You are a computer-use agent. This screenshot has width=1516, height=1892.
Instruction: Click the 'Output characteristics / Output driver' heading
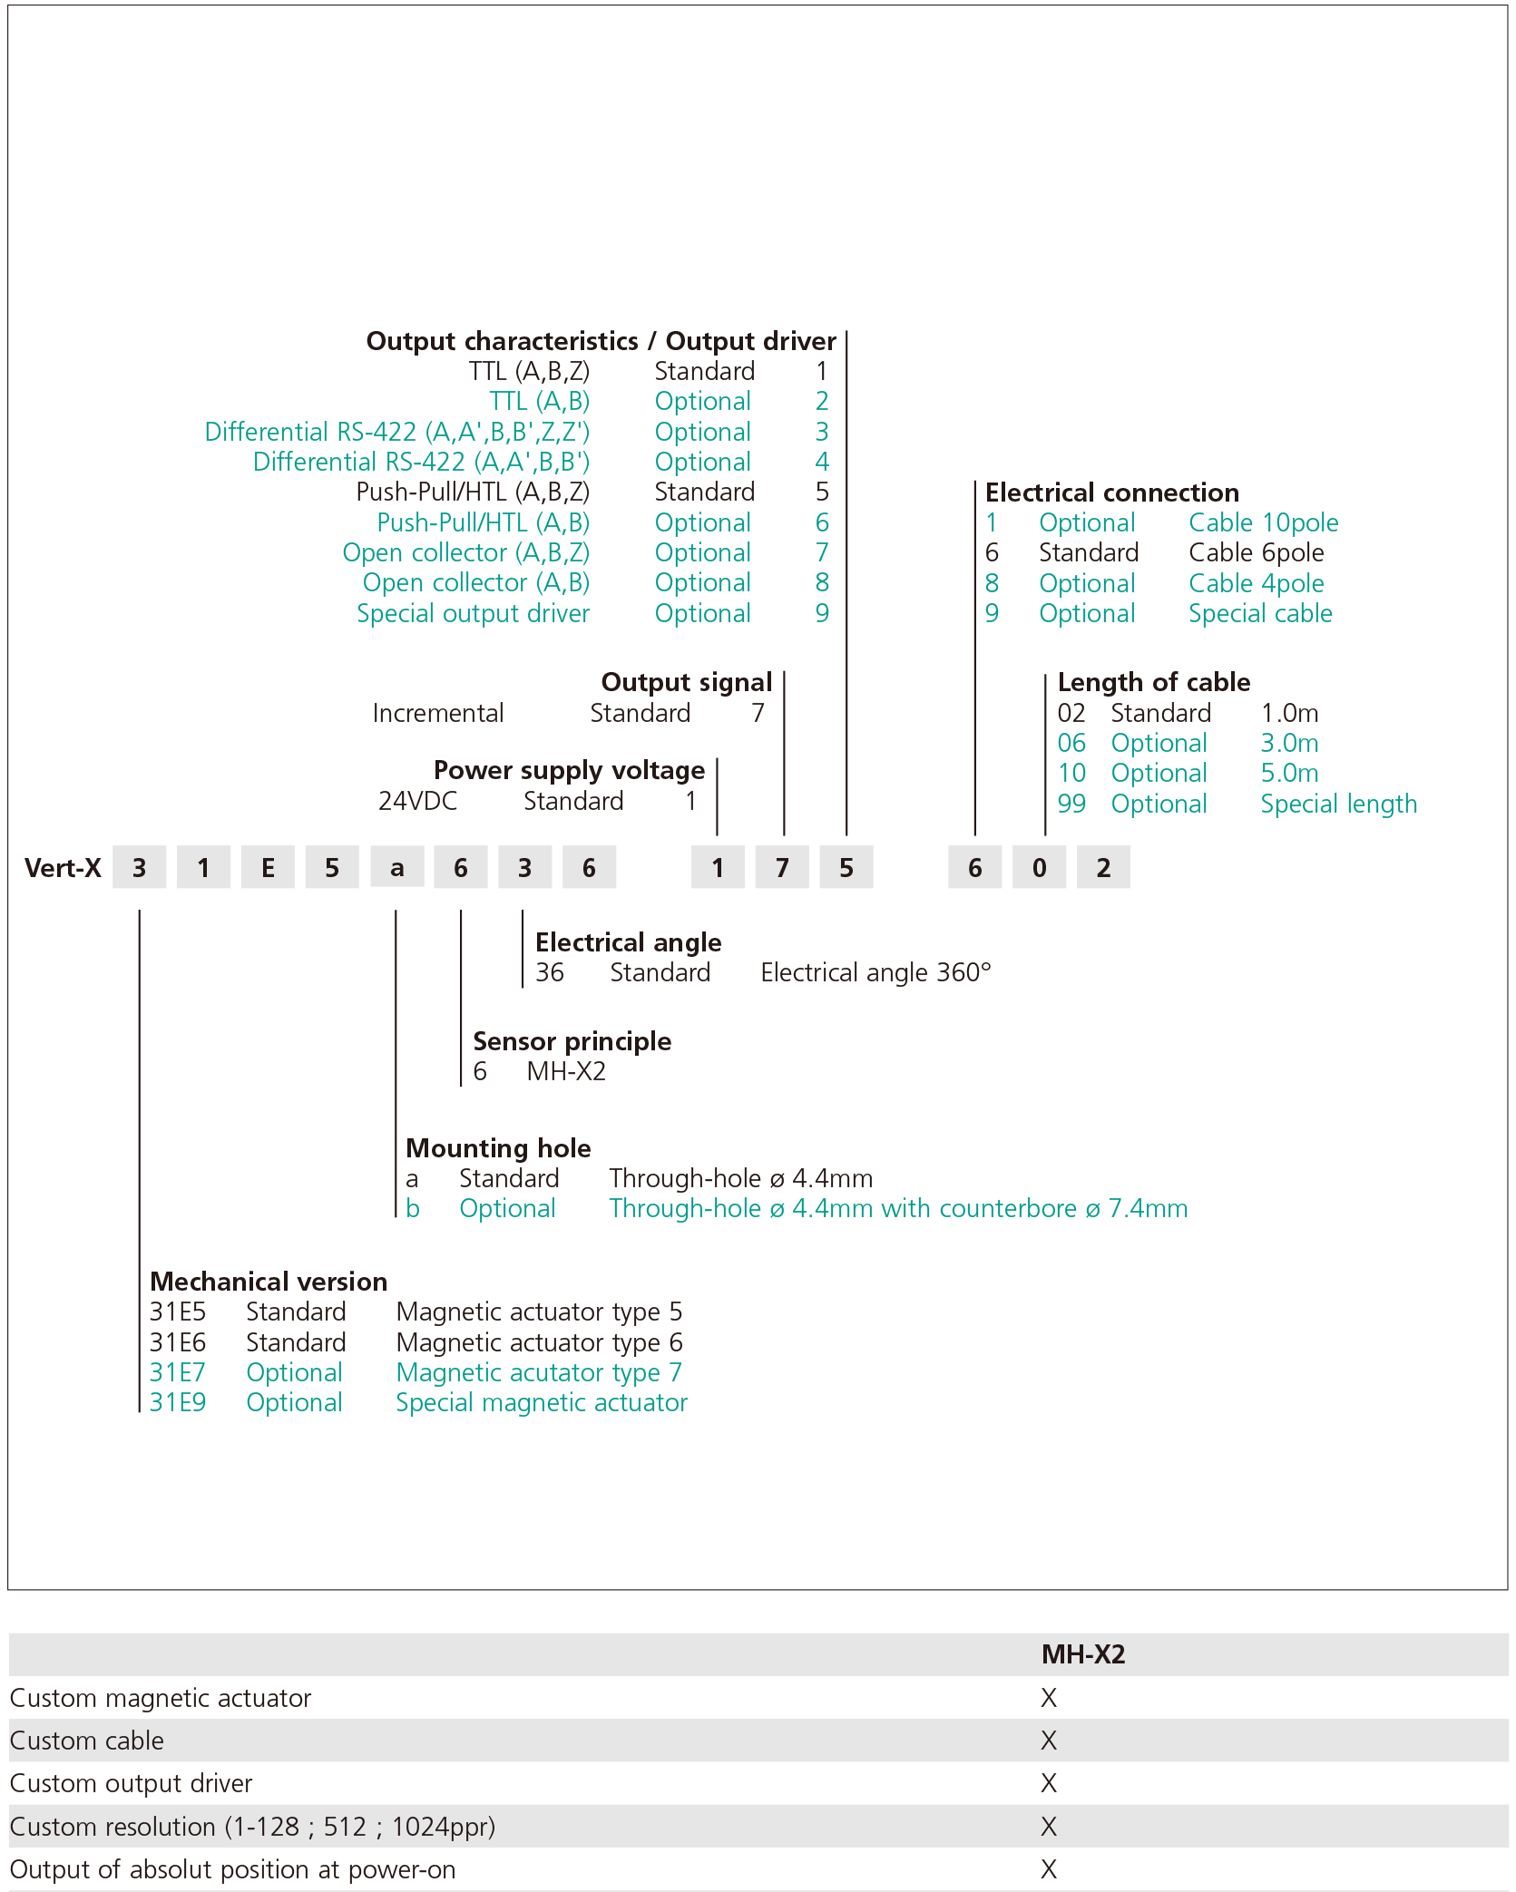point(601,341)
